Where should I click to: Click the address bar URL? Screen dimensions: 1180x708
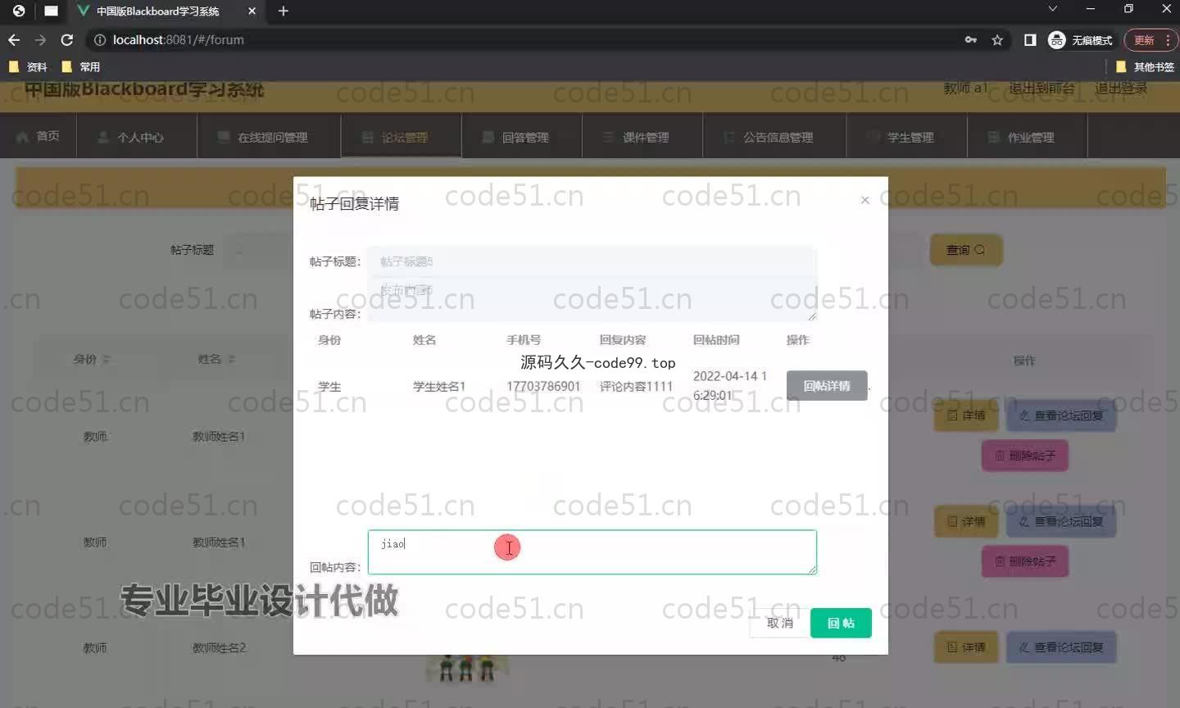click(x=179, y=39)
